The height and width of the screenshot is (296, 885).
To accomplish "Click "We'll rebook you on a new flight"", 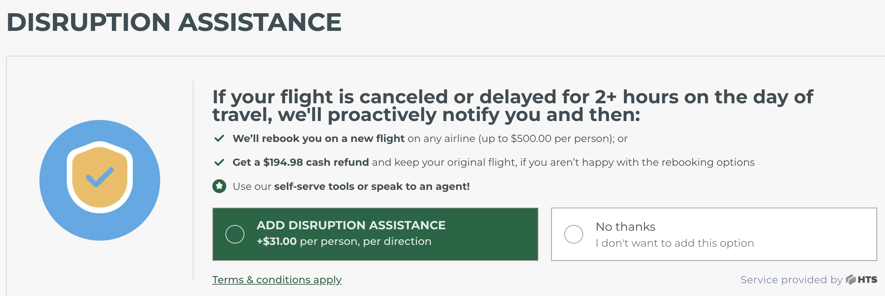I will click(x=318, y=138).
